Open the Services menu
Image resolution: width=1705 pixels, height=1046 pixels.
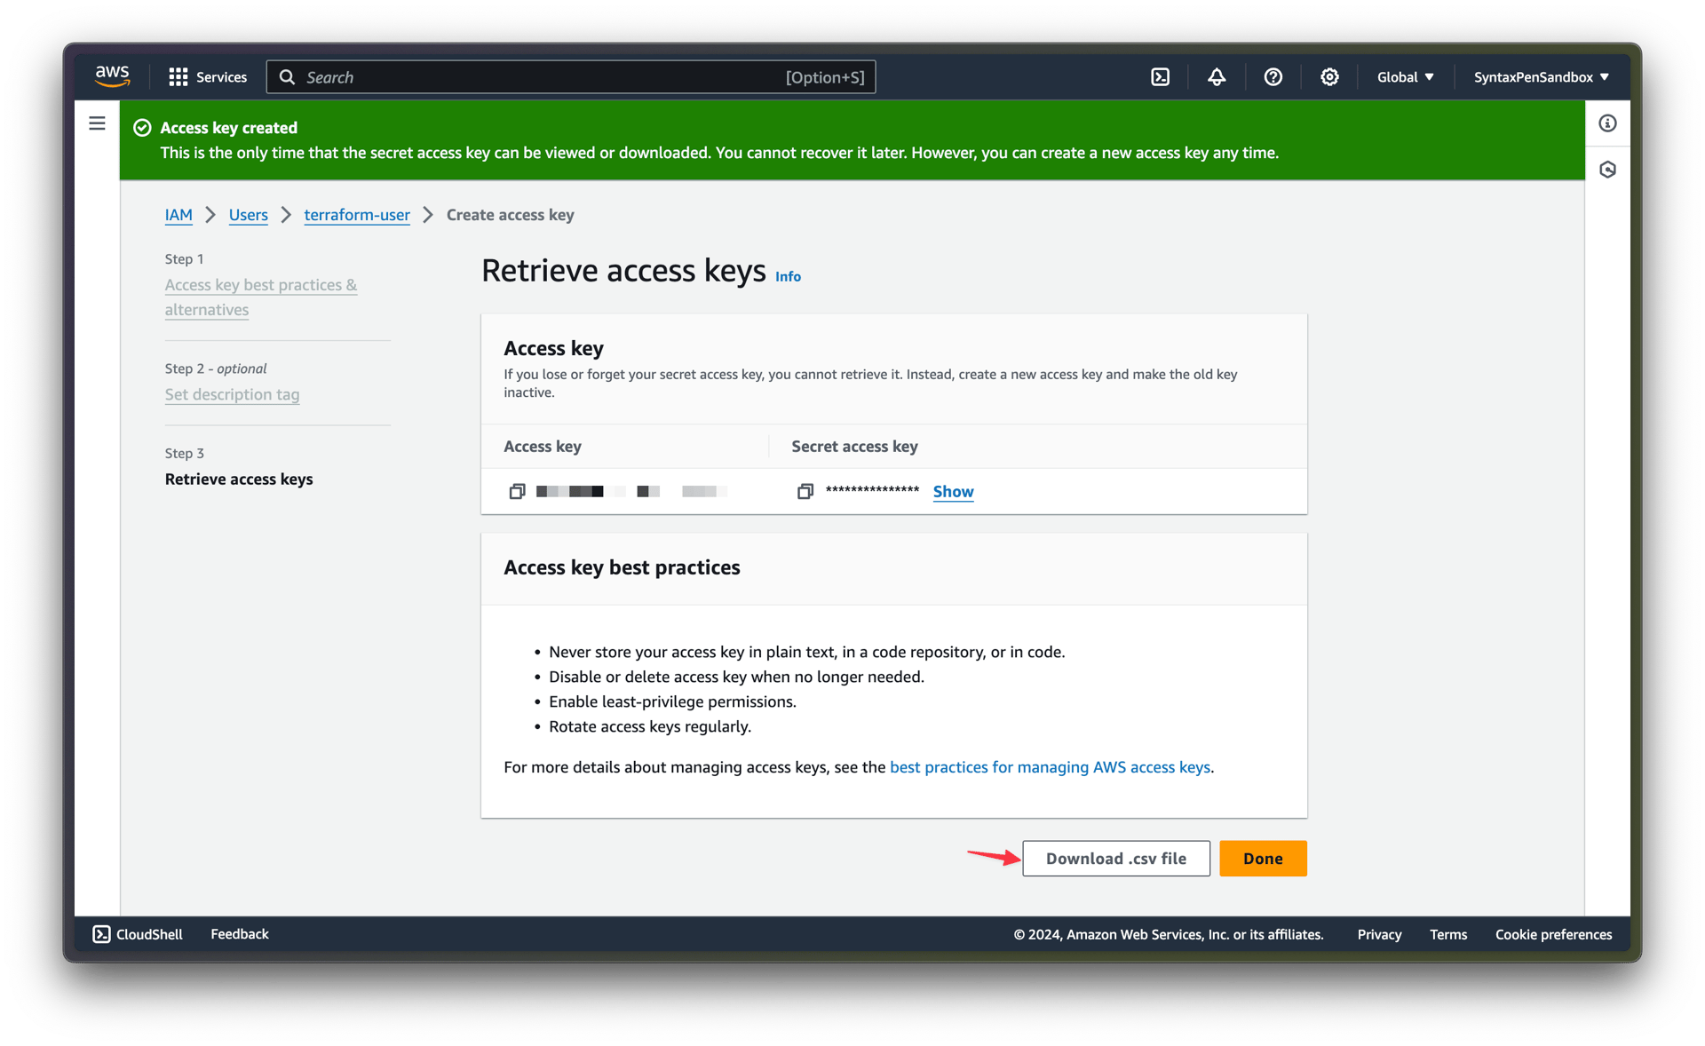[x=207, y=76]
